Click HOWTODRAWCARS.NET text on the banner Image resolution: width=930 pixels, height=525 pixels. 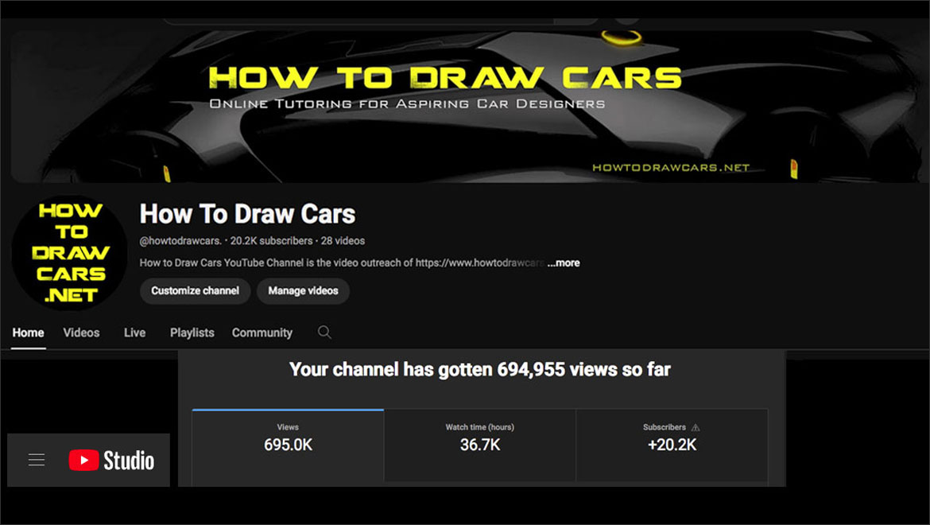[671, 168]
